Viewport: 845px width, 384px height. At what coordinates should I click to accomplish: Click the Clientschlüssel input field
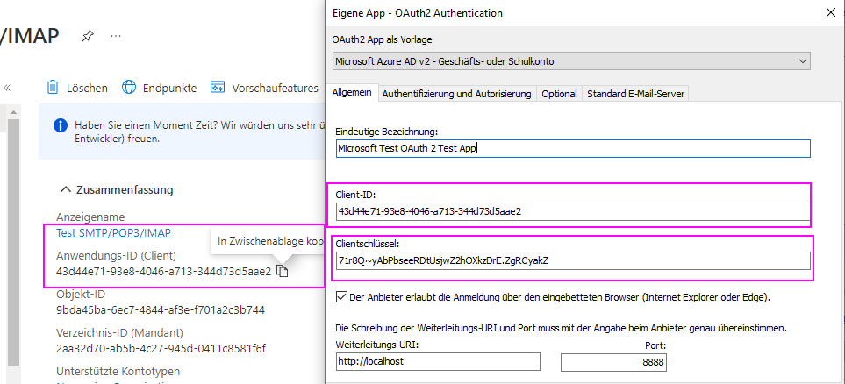coord(572,260)
